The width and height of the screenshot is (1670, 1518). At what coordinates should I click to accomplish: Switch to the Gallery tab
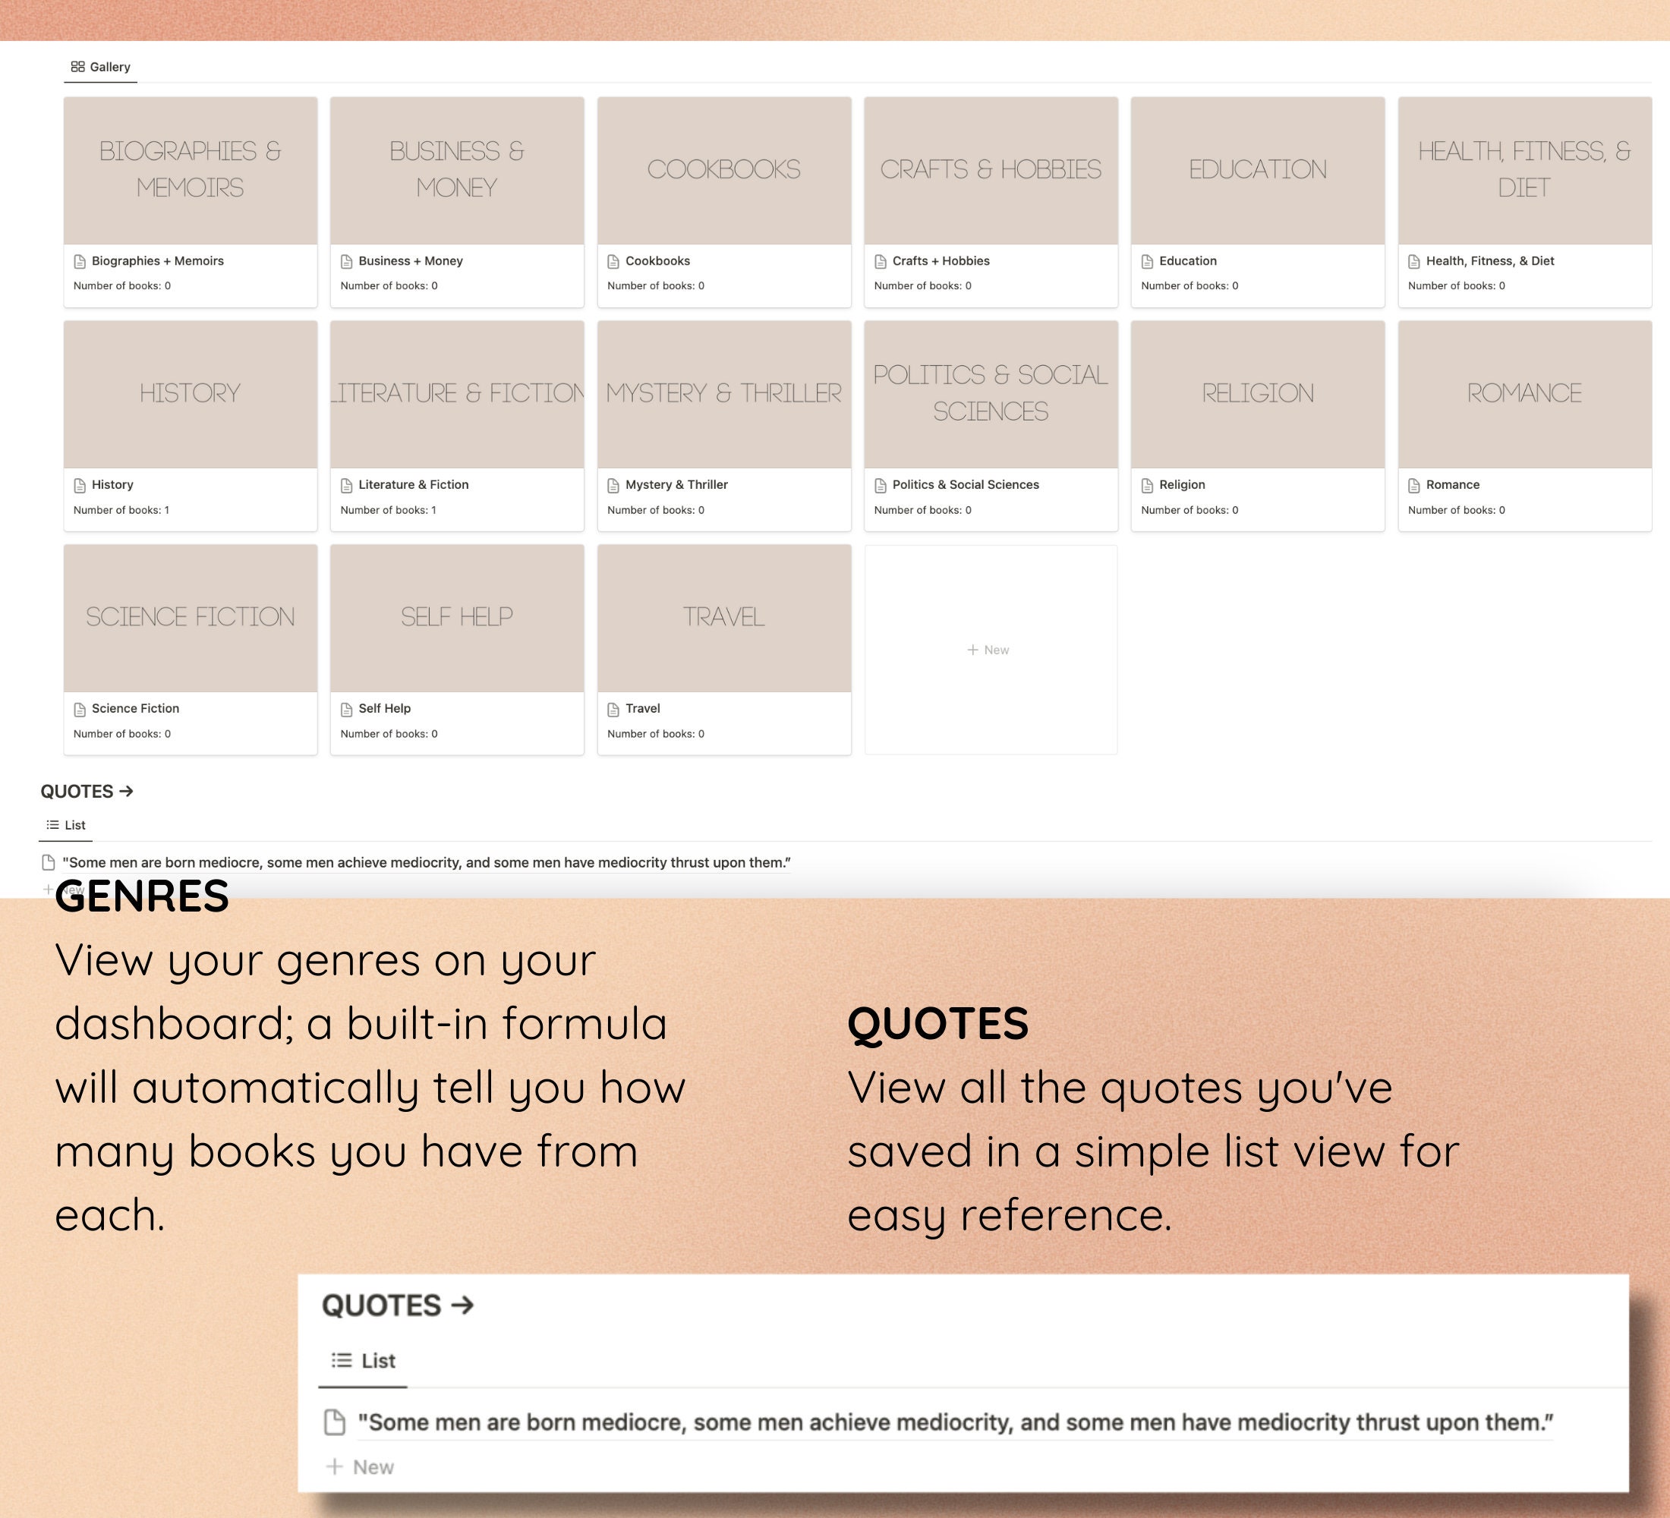coord(101,66)
